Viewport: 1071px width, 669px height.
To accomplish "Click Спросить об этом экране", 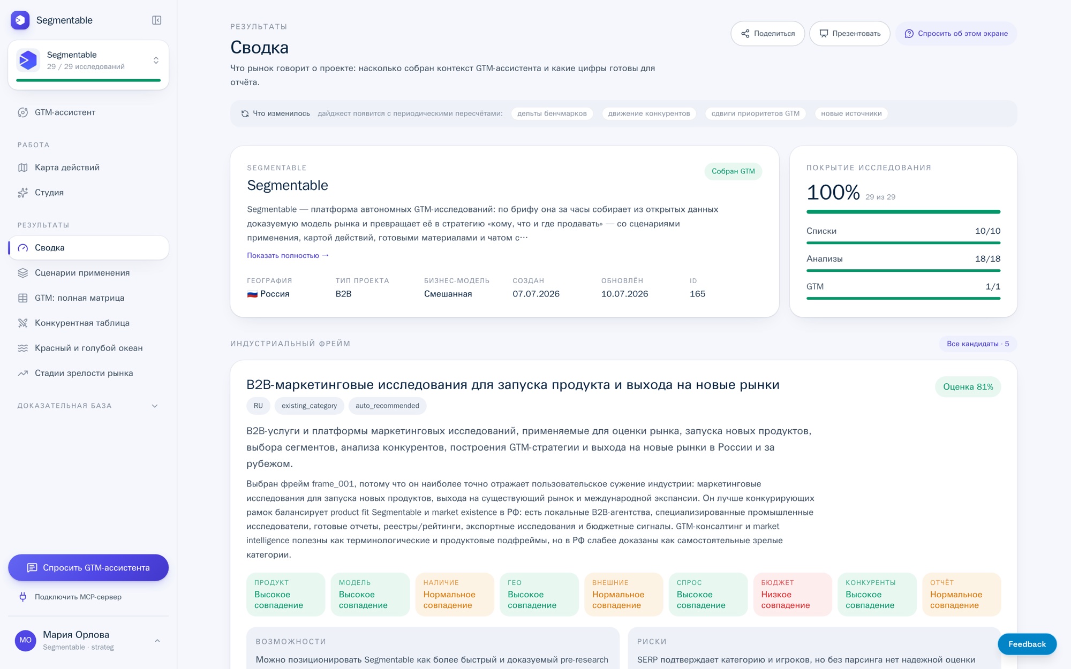I will [956, 34].
